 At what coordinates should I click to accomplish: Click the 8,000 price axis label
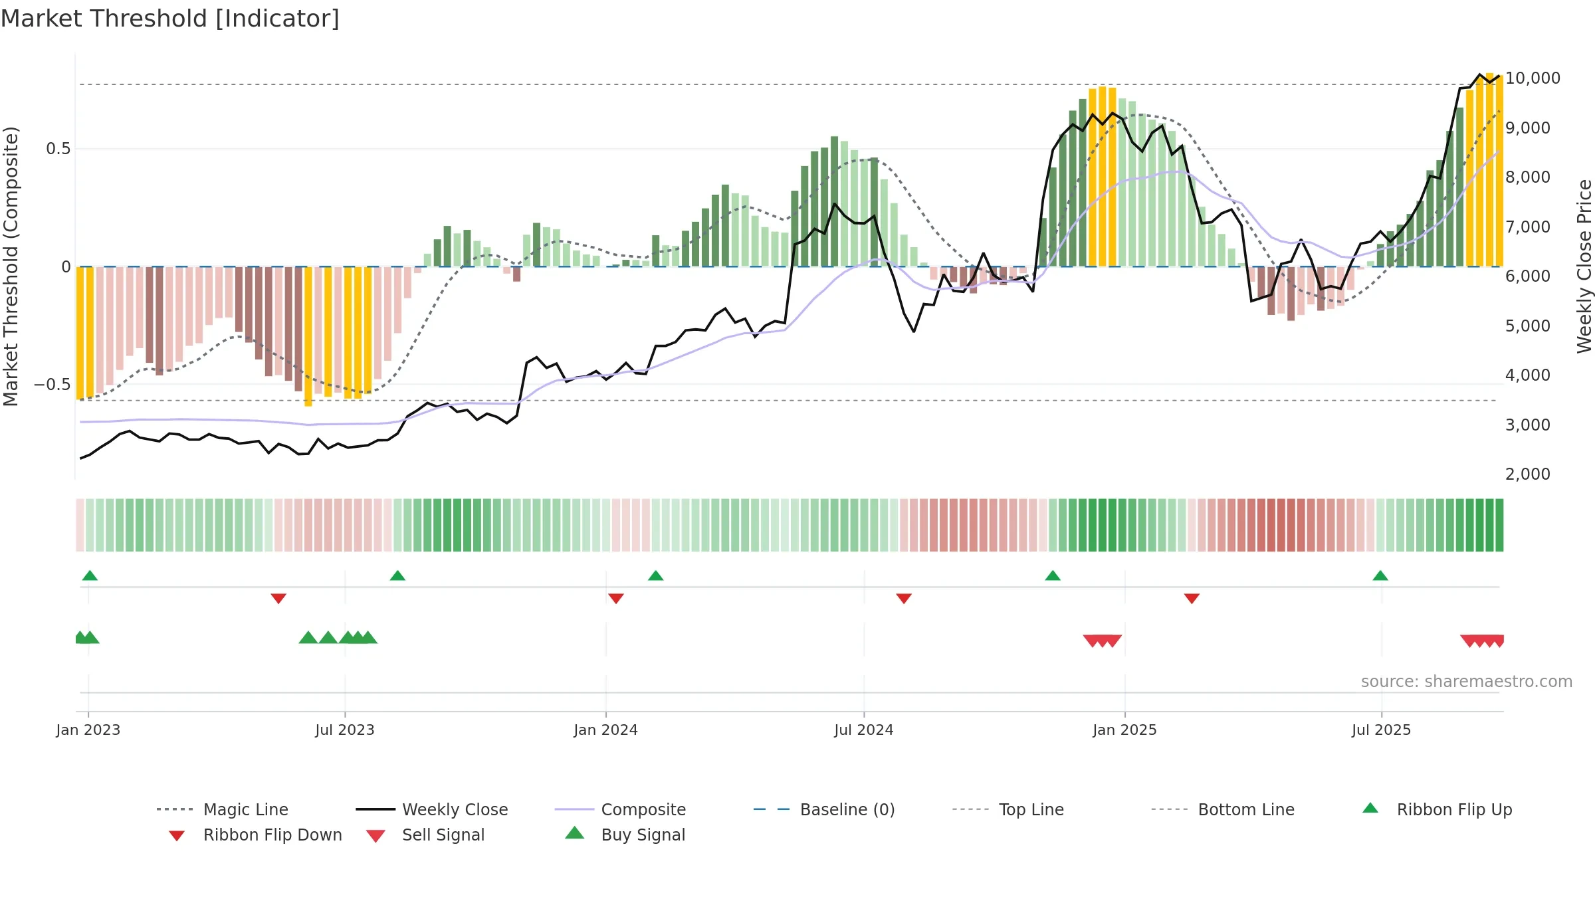1528,177
